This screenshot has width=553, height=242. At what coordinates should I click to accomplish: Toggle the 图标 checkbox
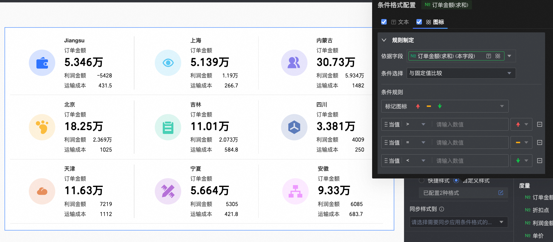[419, 22]
